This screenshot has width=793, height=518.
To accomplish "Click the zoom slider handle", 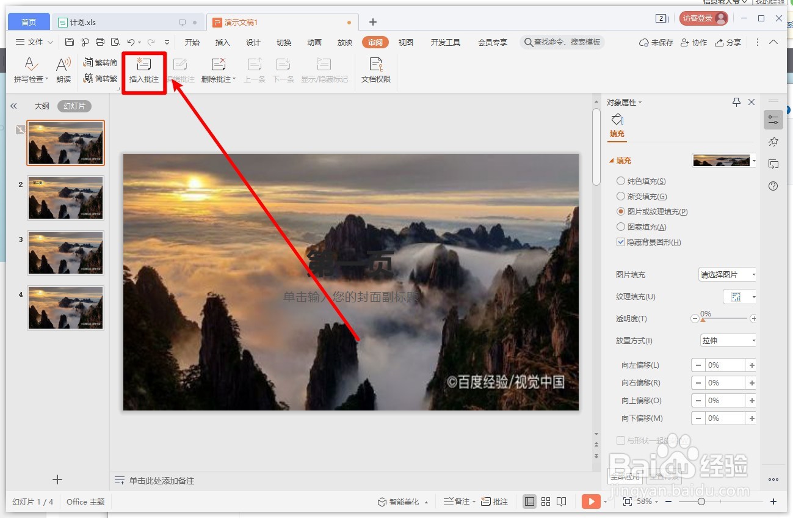I will tap(701, 502).
